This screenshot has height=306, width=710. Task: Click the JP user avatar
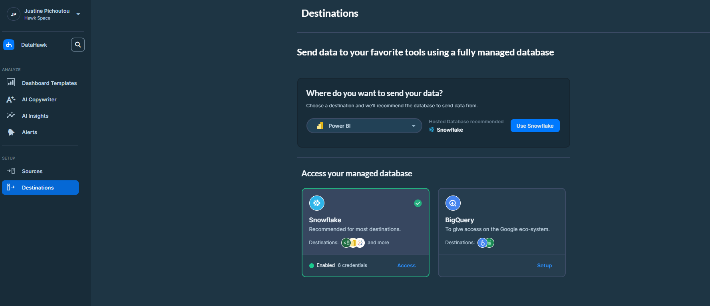point(14,14)
